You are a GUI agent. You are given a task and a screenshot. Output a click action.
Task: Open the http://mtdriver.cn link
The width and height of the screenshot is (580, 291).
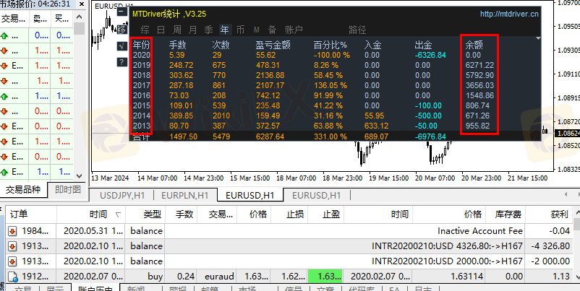coord(509,14)
